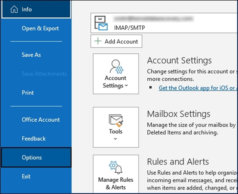
Task: Expand the Account Settings dropdown chevron
Action: click(x=126, y=85)
